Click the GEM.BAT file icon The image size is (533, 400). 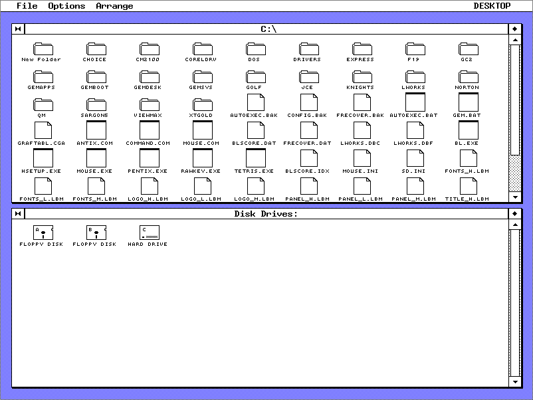pyautogui.click(x=467, y=103)
